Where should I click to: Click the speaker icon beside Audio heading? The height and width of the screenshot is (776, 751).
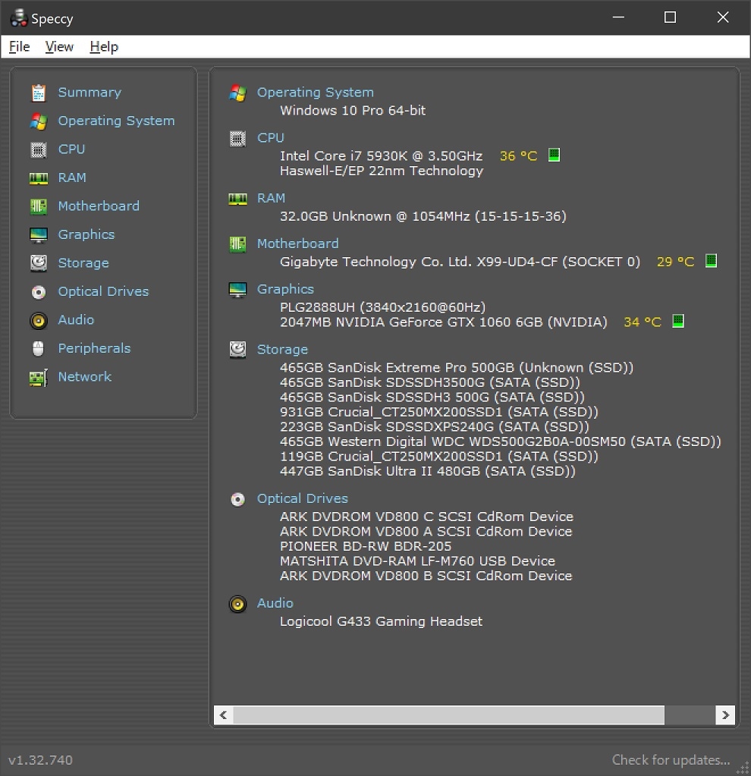click(237, 604)
